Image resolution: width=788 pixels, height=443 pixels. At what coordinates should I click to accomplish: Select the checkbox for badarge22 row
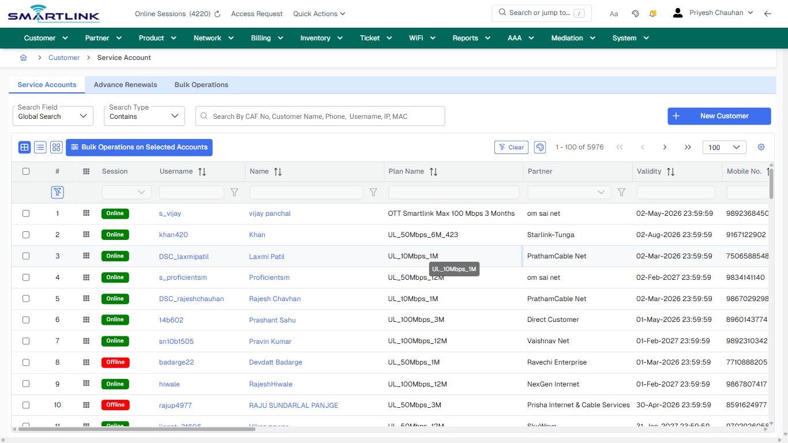[25, 362]
